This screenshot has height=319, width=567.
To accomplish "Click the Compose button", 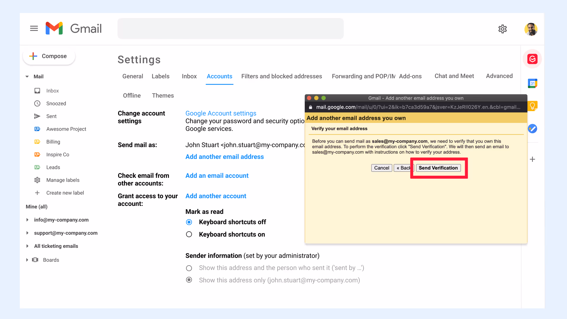I will click(x=49, y=56).
